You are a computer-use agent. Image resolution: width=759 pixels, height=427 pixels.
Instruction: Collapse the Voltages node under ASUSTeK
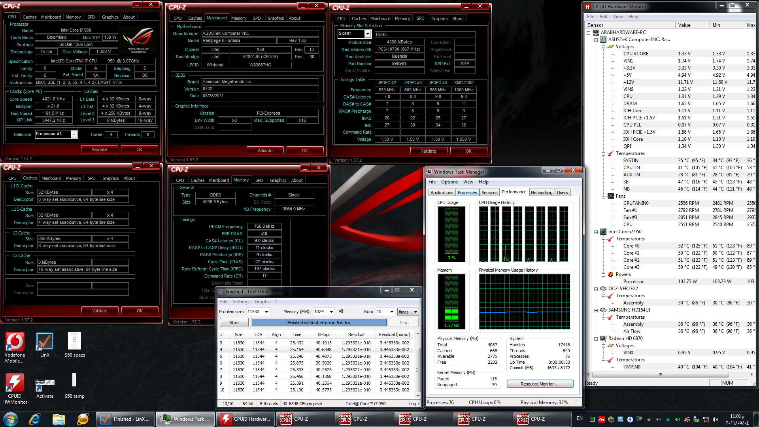click(x=603, y=47)
